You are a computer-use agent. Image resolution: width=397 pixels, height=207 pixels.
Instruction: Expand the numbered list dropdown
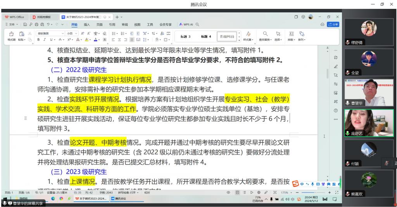coord(126,33)
